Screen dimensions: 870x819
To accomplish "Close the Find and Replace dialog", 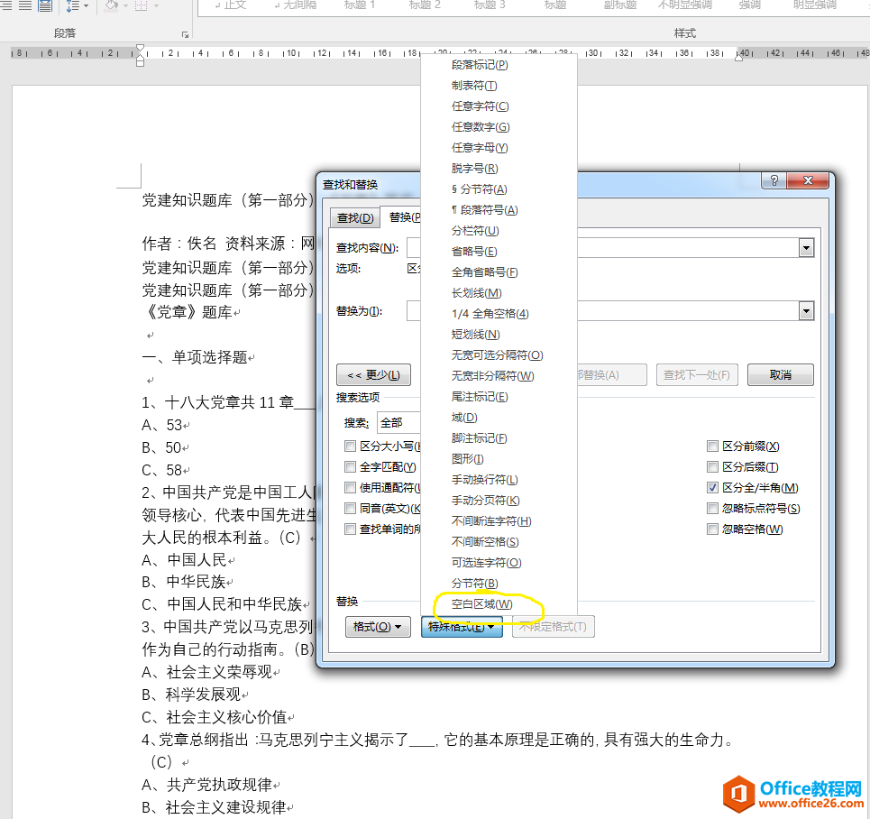I will click(808, 180).
